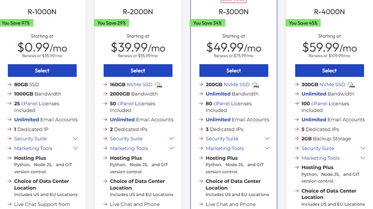This screenshot has width=373, height=209.
Task: Click the 'You Save 97%' badge
Action: coord(15,23)
